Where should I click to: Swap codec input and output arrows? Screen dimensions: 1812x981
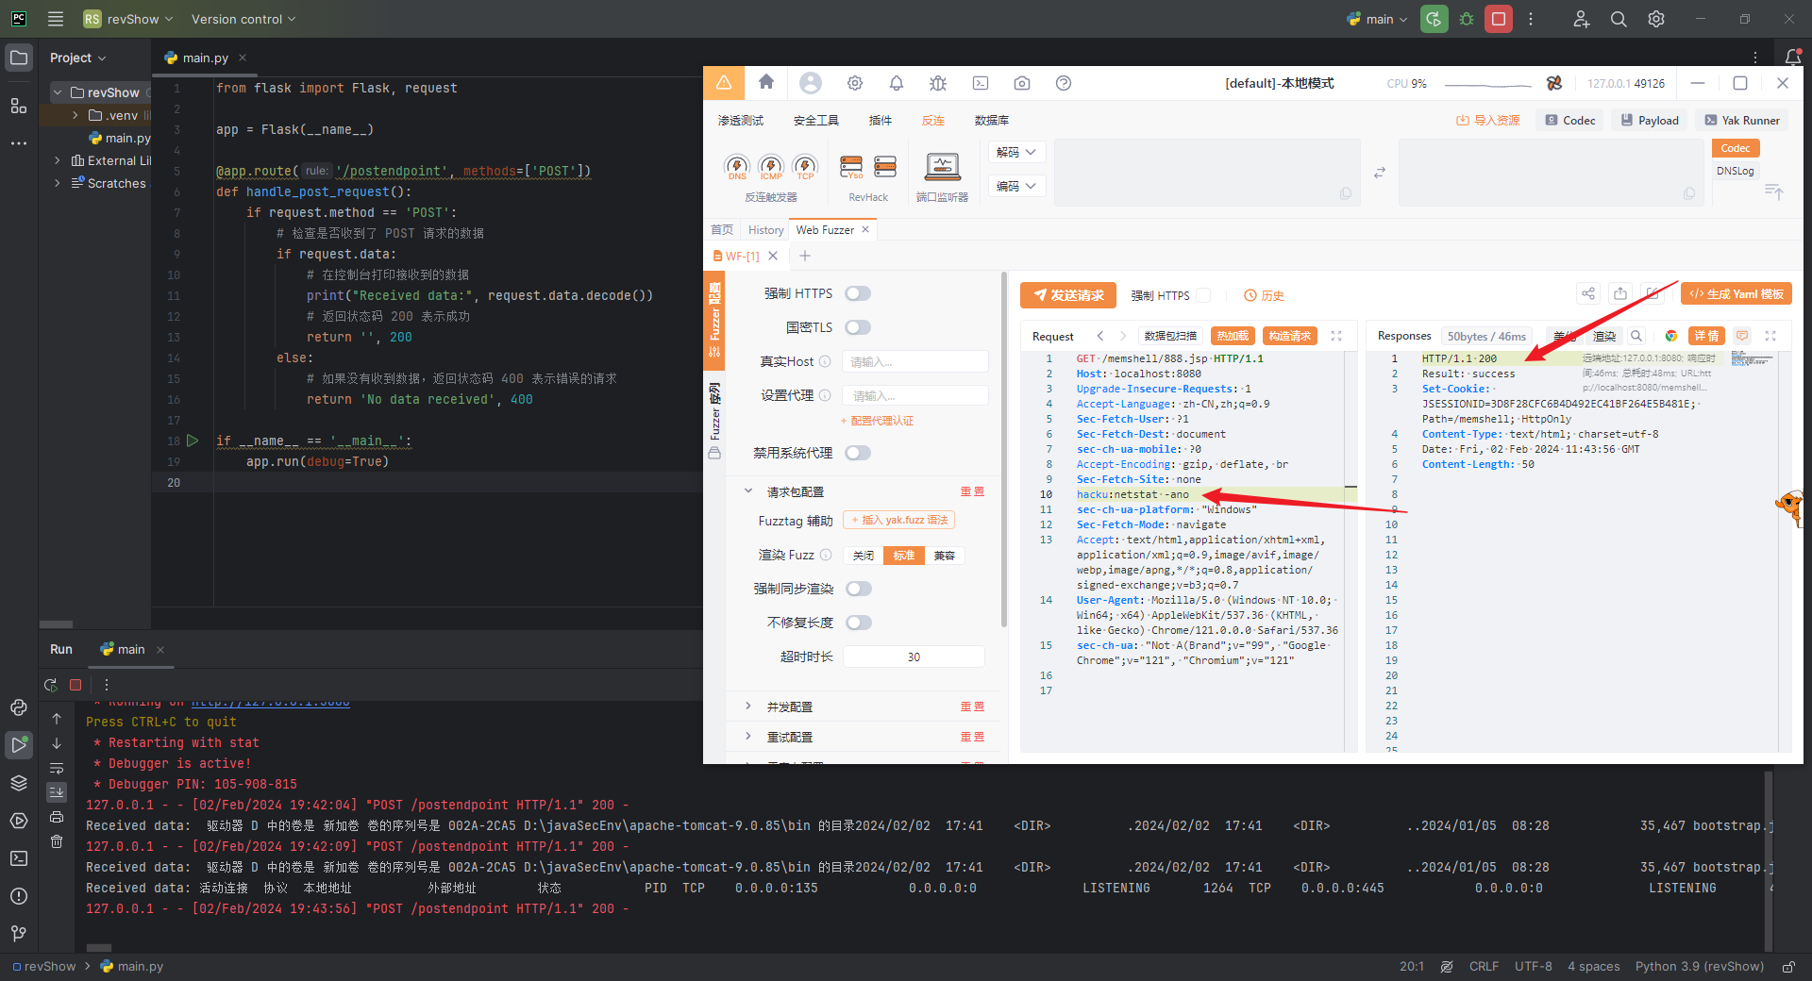(1380, 173)
